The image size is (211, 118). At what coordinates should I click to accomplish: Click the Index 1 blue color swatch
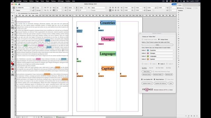click(148, 50)
